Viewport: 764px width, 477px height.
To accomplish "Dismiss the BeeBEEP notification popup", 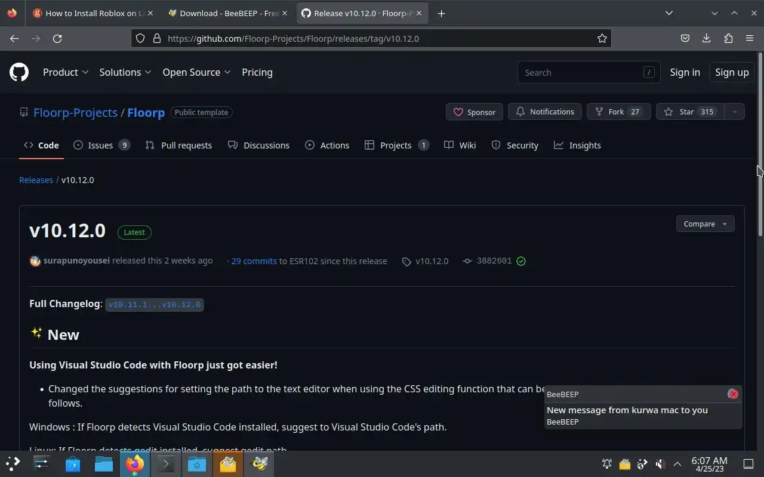I will (733, 394).
